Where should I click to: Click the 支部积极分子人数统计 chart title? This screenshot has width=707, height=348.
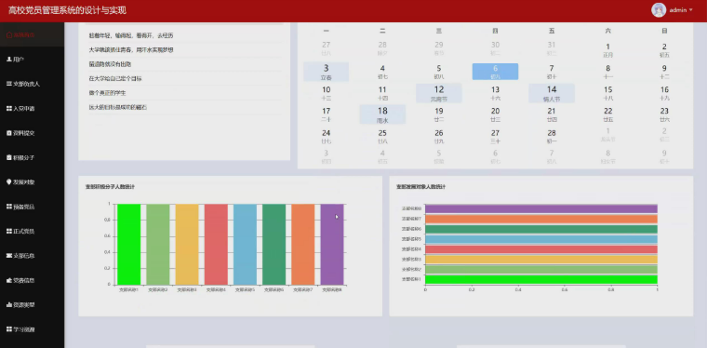tap(110, 187)
